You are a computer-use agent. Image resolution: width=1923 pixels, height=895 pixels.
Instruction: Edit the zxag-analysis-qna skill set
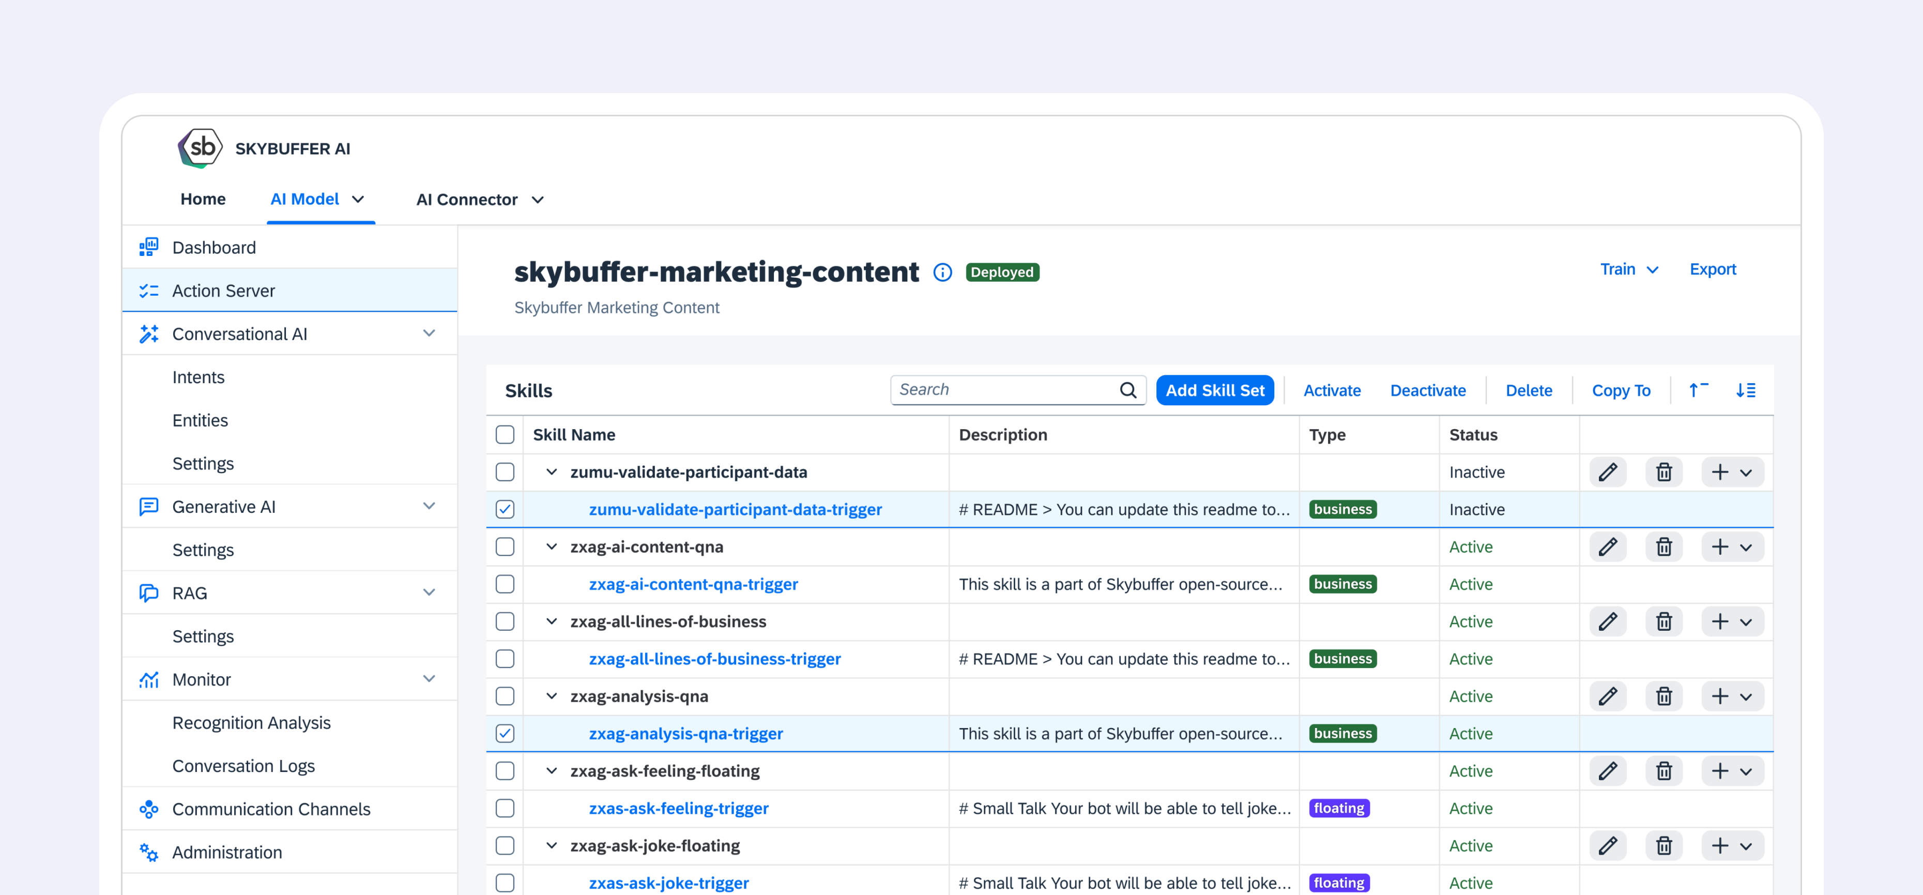1607,696
